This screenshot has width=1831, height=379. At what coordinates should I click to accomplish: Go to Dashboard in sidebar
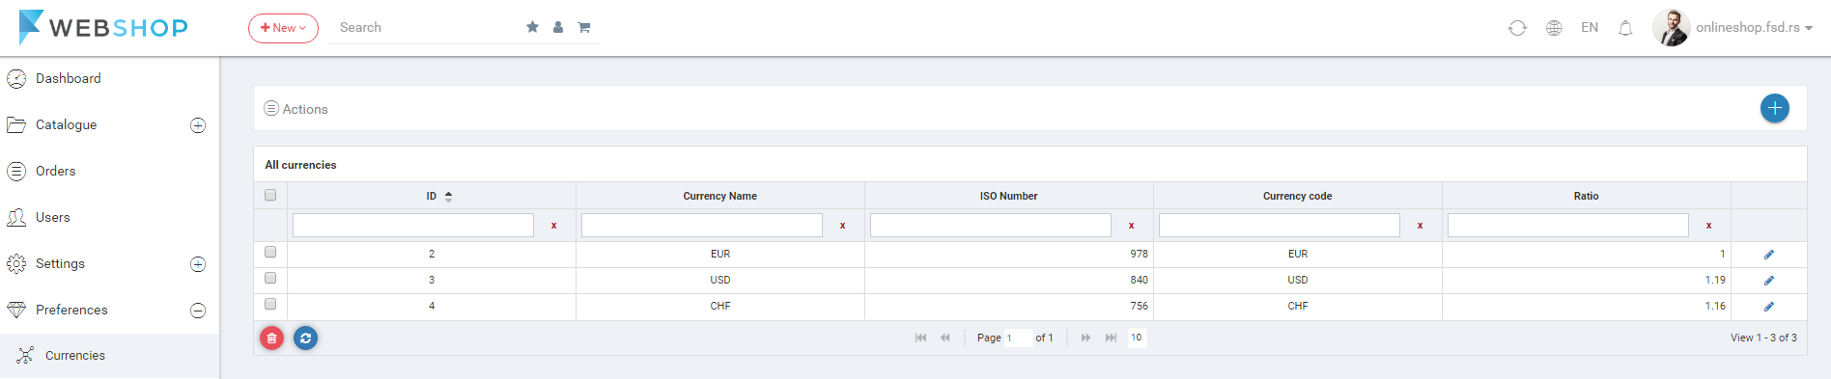(68, 78)
